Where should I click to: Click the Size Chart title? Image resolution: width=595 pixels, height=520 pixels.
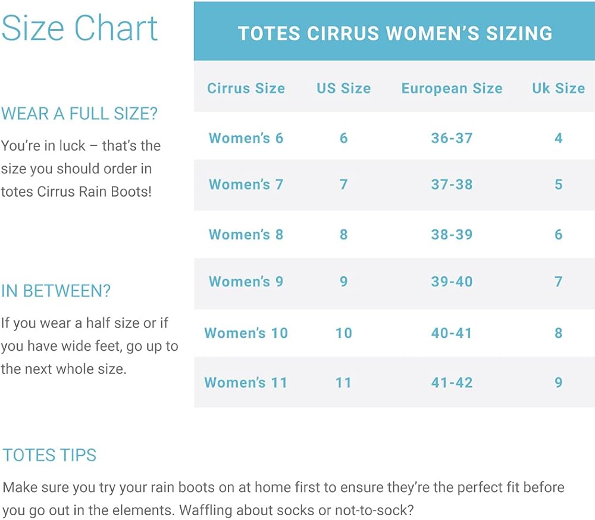click(80, 28)
